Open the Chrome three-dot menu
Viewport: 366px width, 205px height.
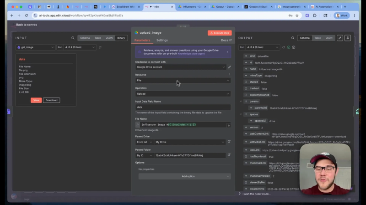click(x=354, y=15)
